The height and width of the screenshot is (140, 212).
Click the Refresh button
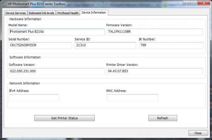click(163, 118)
